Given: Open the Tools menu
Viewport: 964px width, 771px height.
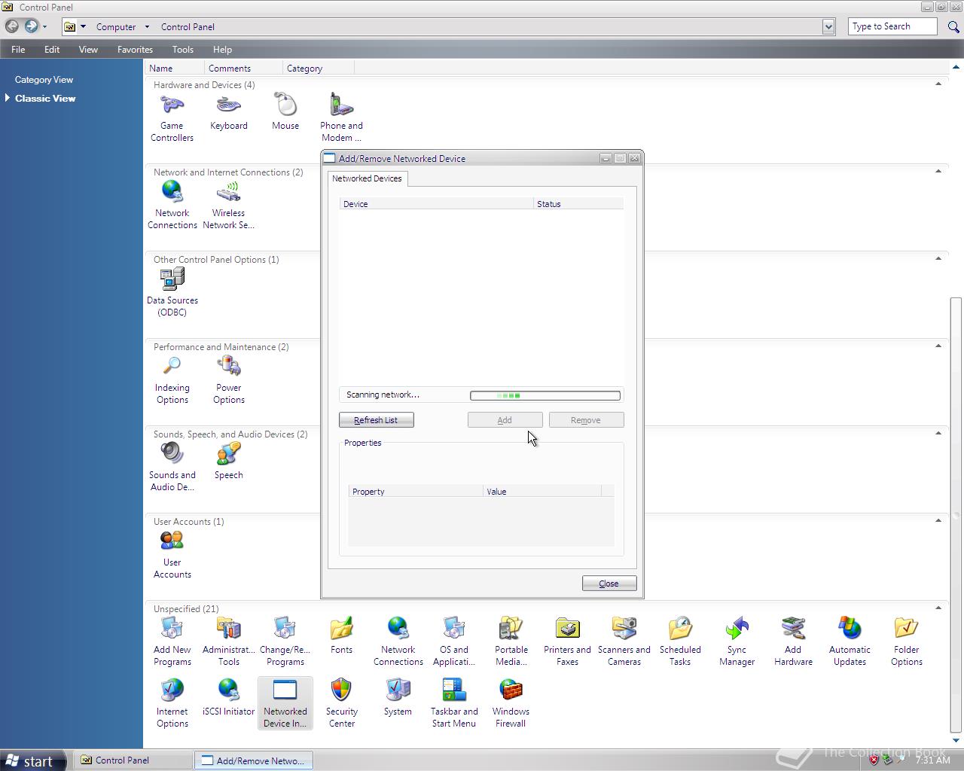Looking at the screenshot, I should coord(182,49).
